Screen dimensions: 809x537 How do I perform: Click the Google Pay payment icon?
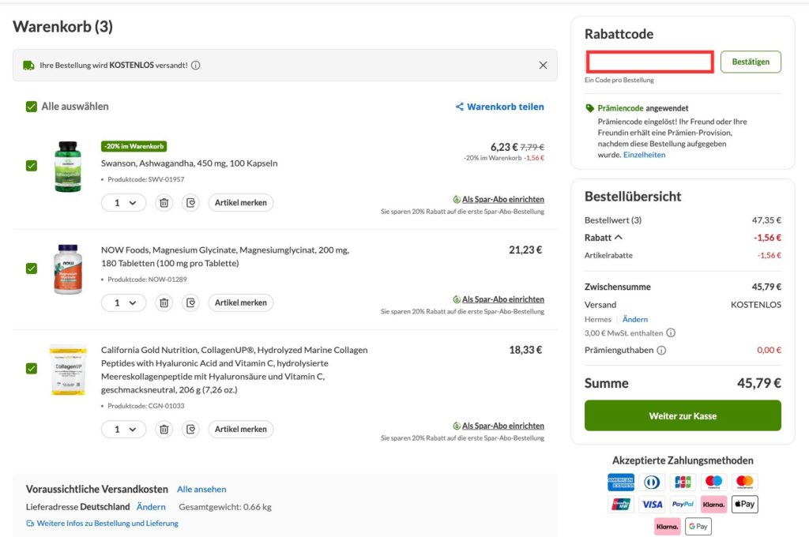click(x=698, y=526)
